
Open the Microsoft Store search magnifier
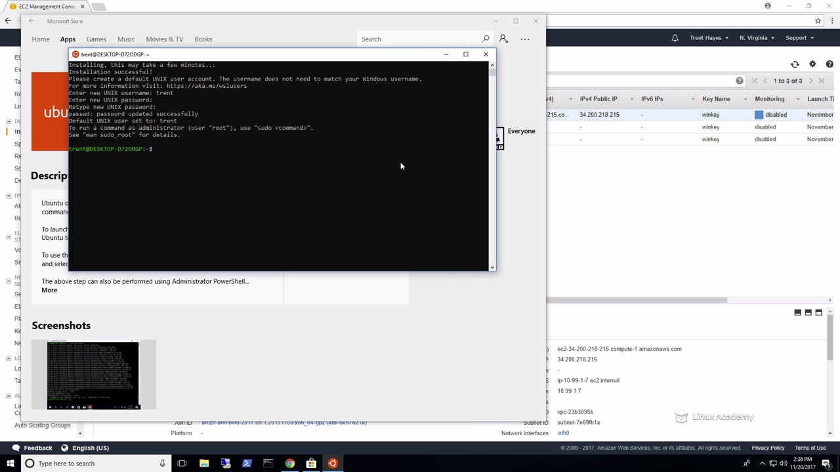pos(486,39)
